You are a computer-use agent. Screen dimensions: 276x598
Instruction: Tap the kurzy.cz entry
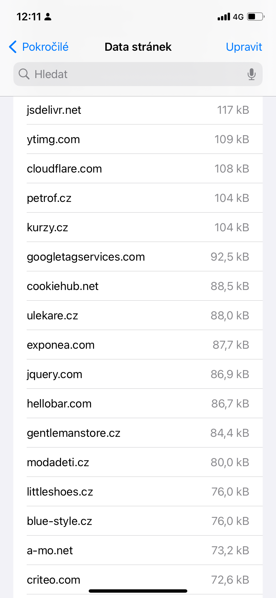click(x=138, y=228)
